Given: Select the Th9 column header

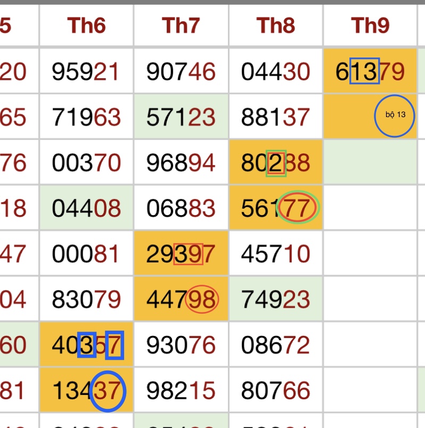Looking at the screenshot, I should [x=370, y=26].
